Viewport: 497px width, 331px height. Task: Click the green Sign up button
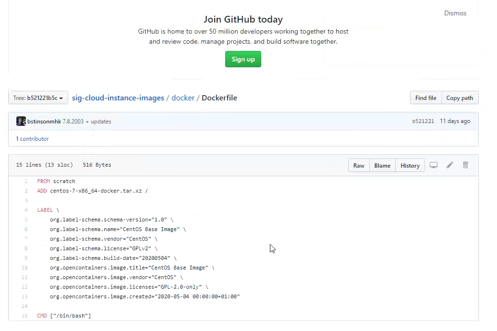(x=243, y=59)
